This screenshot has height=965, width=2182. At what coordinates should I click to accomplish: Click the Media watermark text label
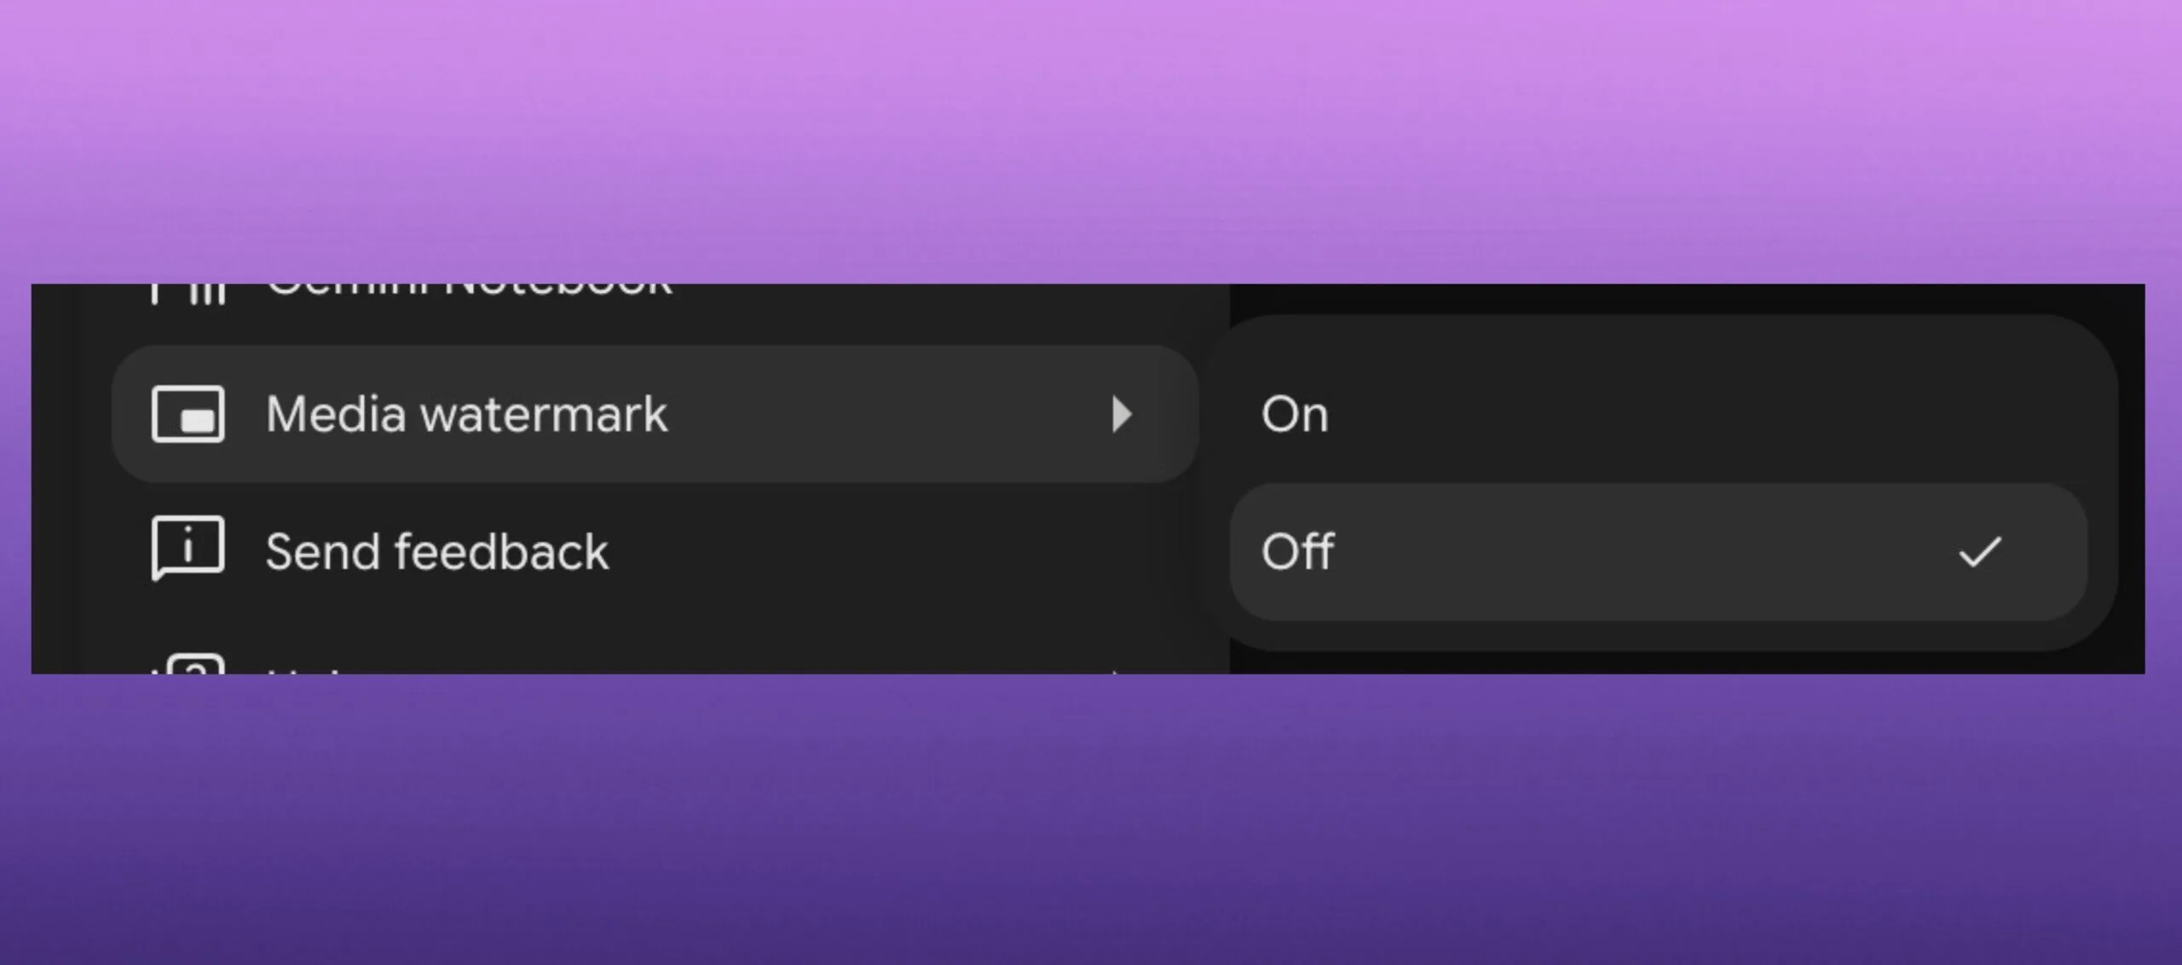[466, 415]
